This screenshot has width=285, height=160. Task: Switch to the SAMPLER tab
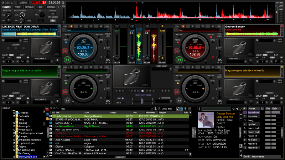[x=51, y=7]
